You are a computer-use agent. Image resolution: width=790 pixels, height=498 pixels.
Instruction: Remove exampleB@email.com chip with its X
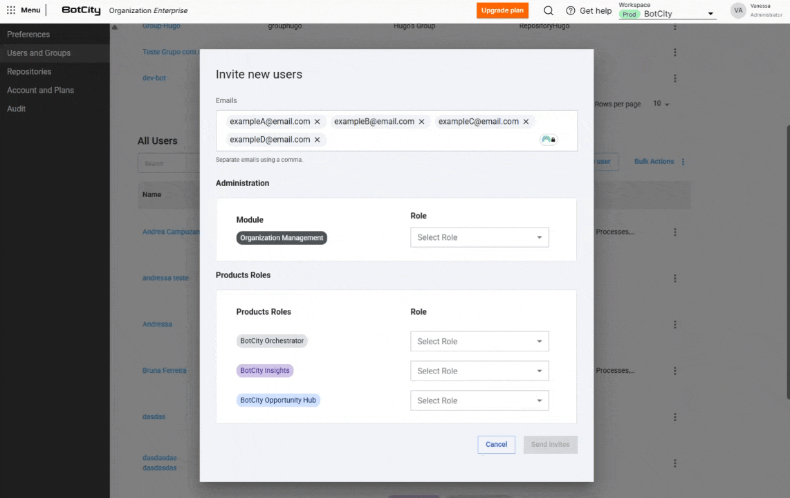[421, 122]
